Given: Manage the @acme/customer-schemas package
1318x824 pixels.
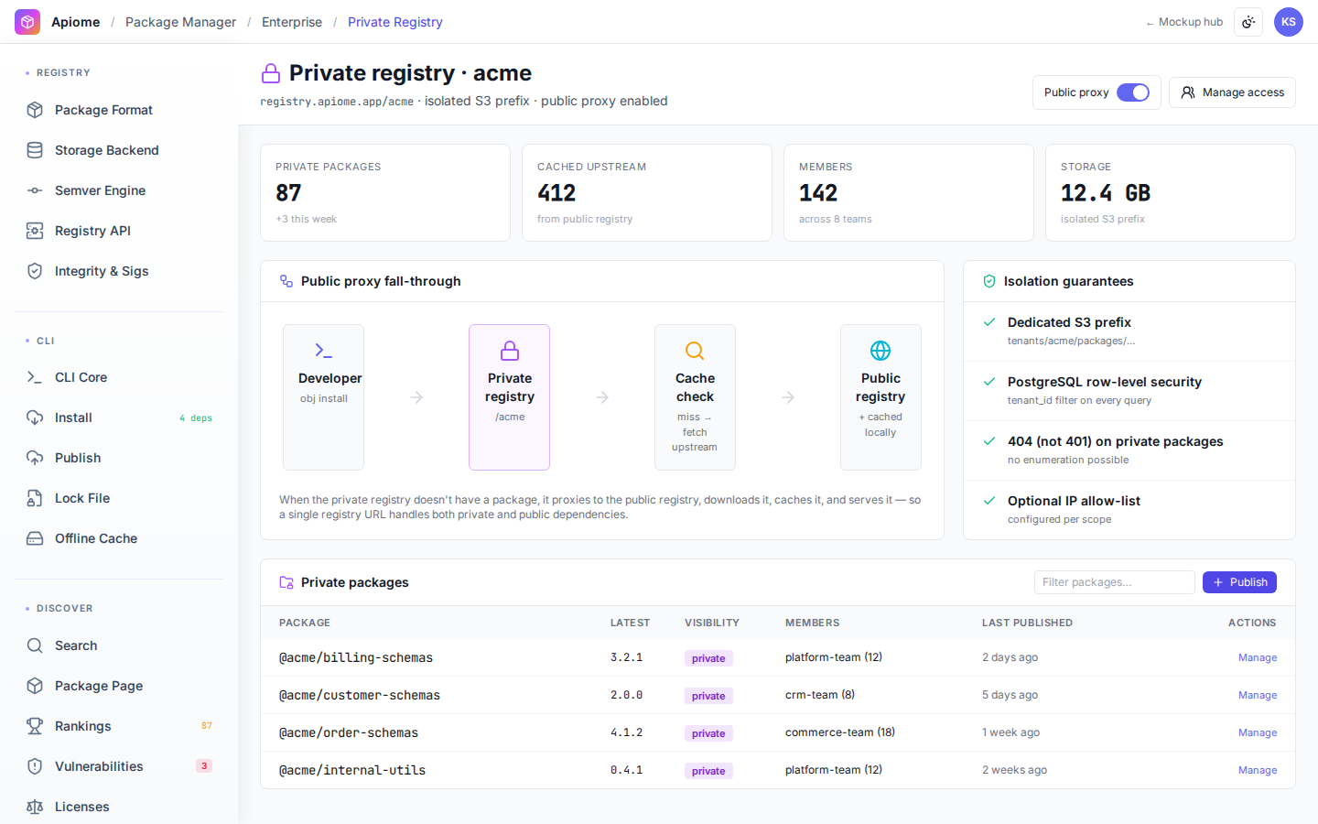Looking at the screenshot, I should click(x=1258, y=695).
